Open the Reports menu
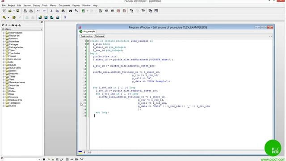This screenshot has height=161, width=286. pyautogui.click(x=76, y=5)
